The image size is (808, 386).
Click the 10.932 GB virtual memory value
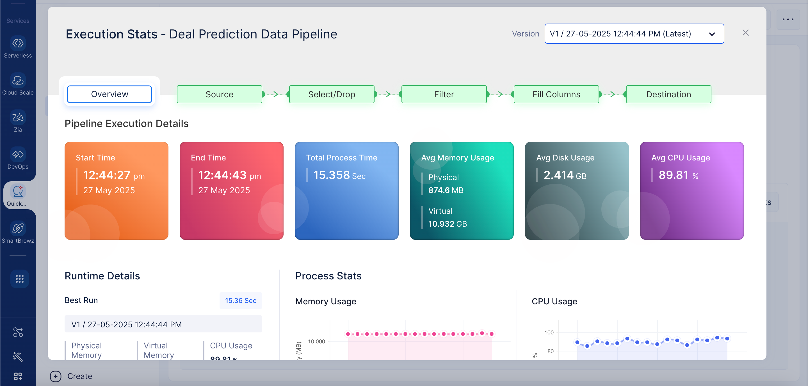point(448,224)
